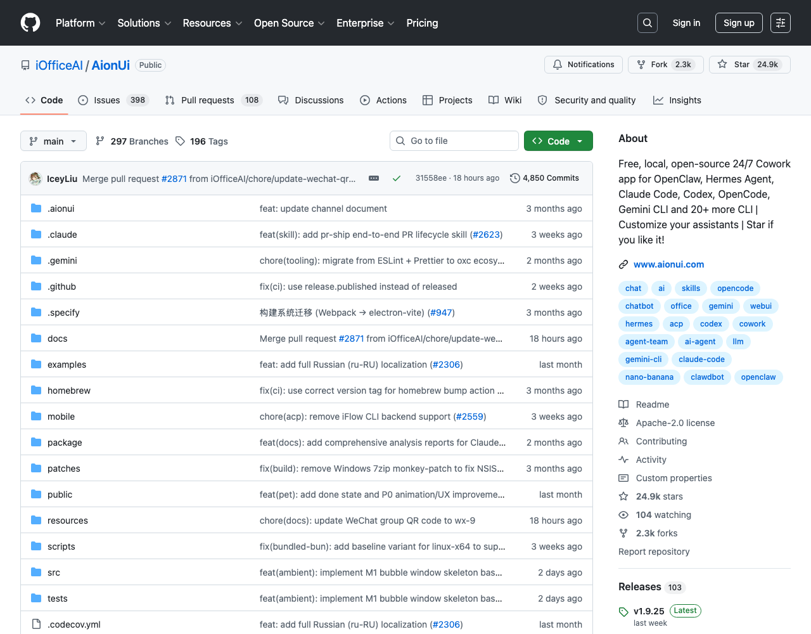Open the Solutions dropdown menu

click(144, 23)
